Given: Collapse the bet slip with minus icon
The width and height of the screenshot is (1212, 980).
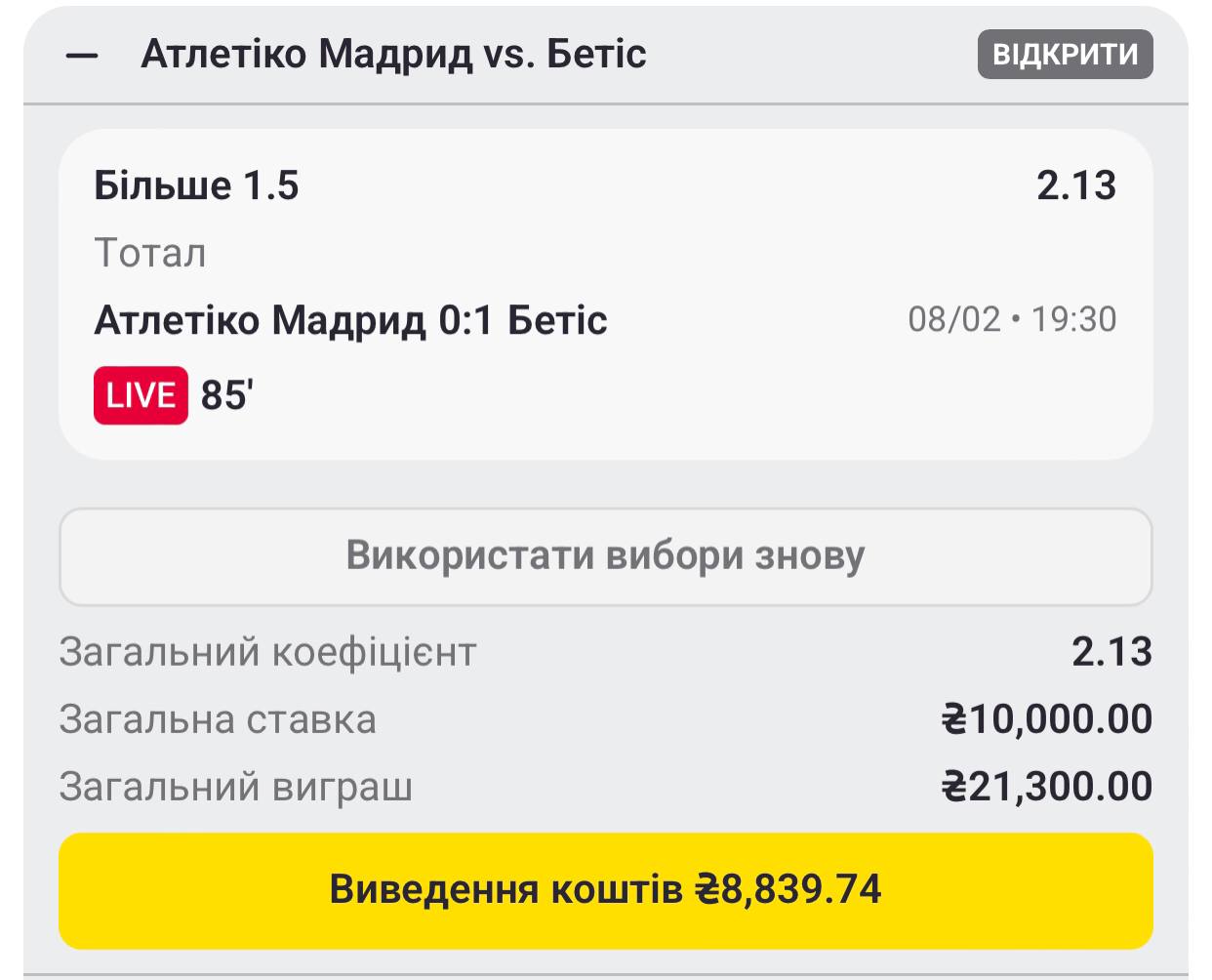Looking at the screenshot, I should click(82, 56).
